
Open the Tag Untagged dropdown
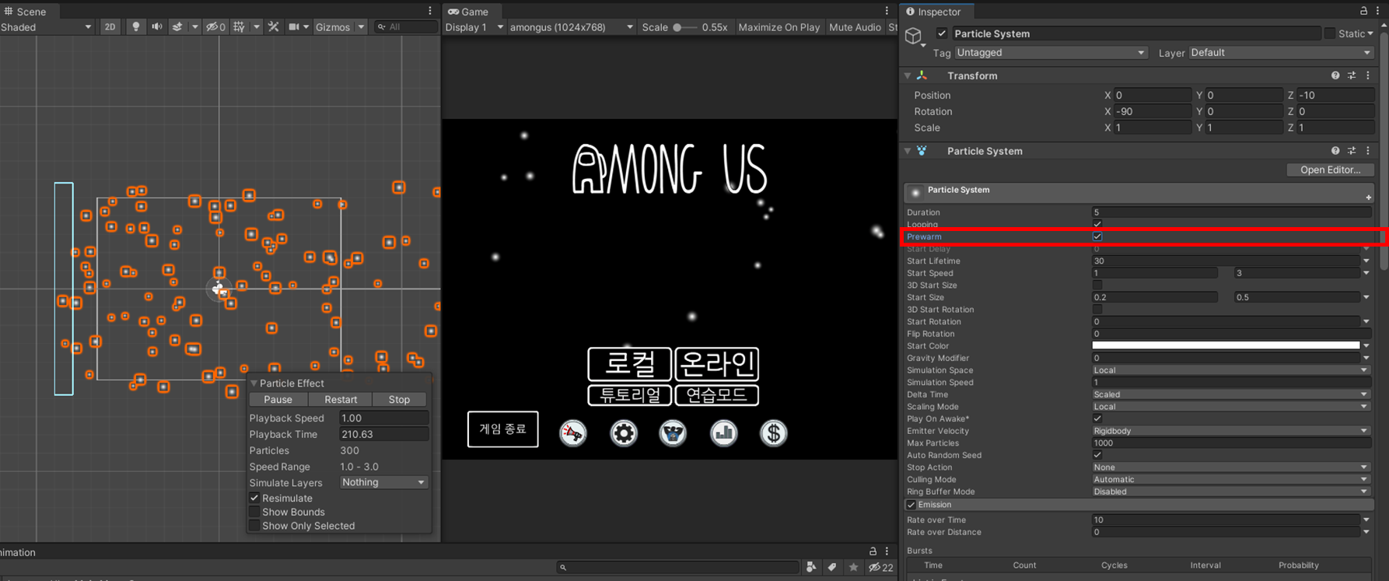coord(1051,53)
